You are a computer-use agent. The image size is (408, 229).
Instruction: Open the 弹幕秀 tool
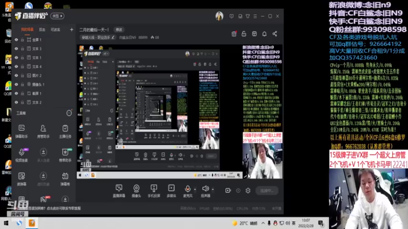tap(65, 179)
